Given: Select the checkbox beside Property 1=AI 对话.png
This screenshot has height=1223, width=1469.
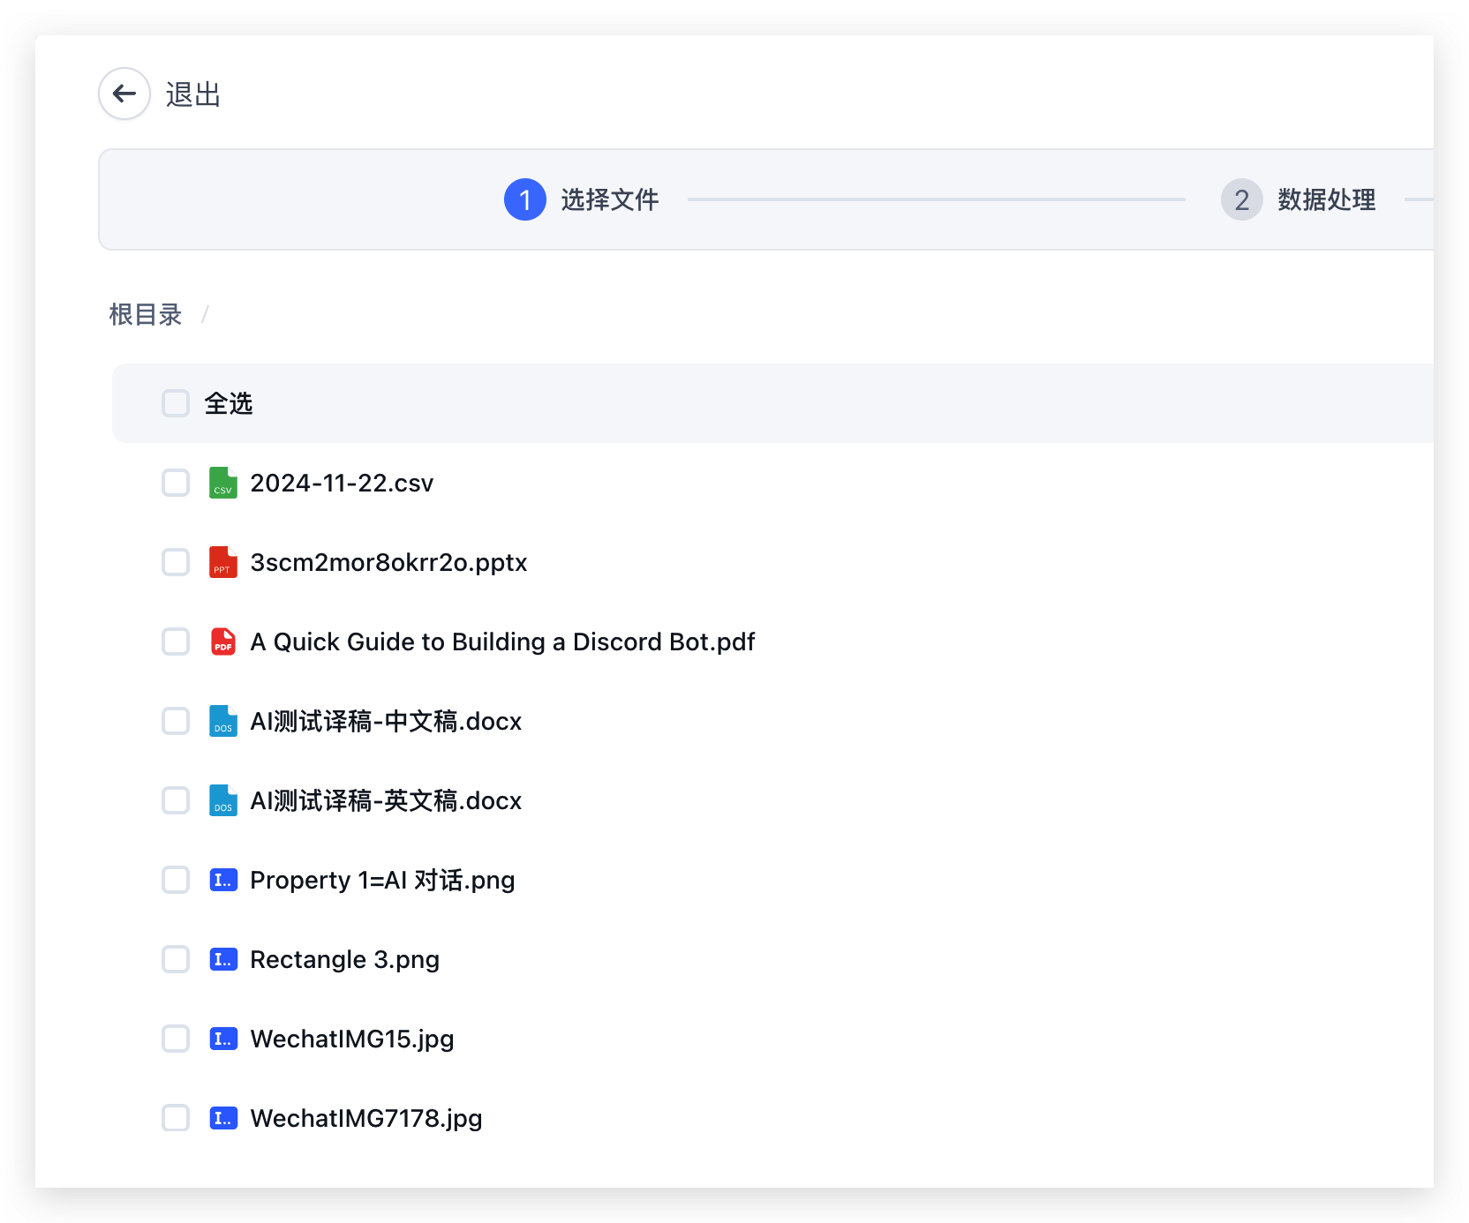Looking at the screenshot, I should [176, 880].
